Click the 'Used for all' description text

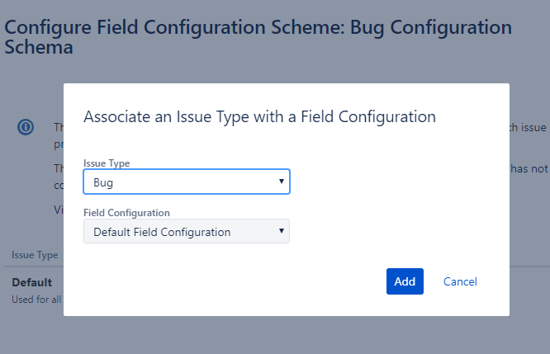pyautogui.click(x=36, y=300)
